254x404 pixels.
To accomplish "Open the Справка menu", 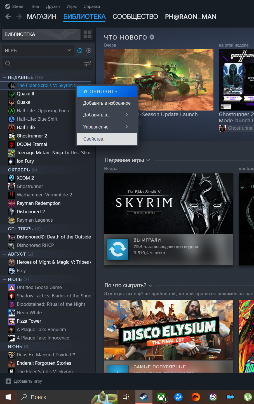I will click(x=92, y=6).
